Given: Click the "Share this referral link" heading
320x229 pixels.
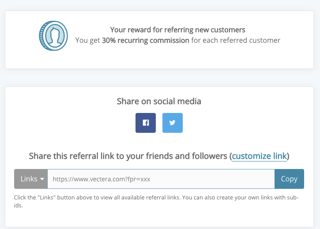Looking at the screenshot, I should (159, 156).
